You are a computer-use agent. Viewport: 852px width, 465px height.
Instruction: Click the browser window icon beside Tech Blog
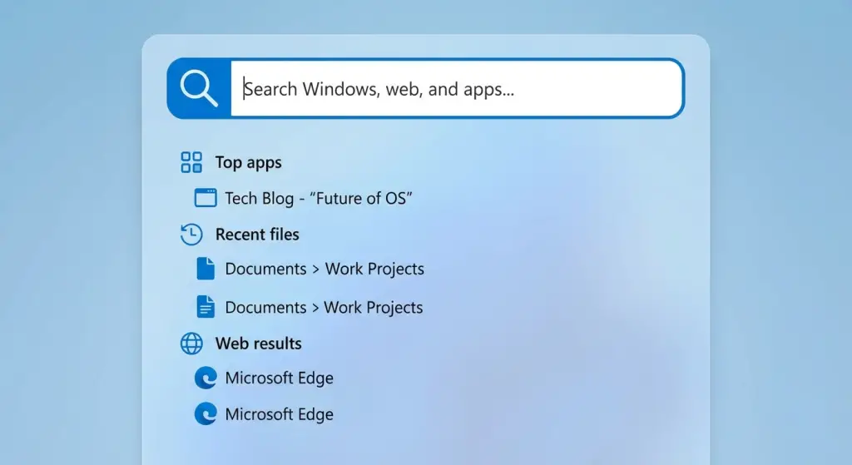coord(205,198)
